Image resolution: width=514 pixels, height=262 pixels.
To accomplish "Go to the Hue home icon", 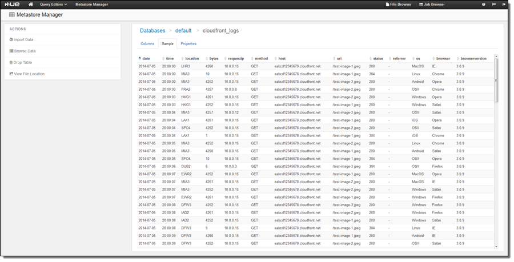I will (x=31, y=4).
